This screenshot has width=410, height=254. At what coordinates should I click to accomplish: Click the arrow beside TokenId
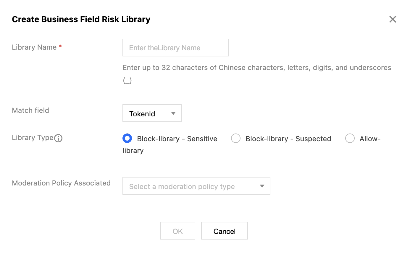pyautogui.click(x=173, y=113)
